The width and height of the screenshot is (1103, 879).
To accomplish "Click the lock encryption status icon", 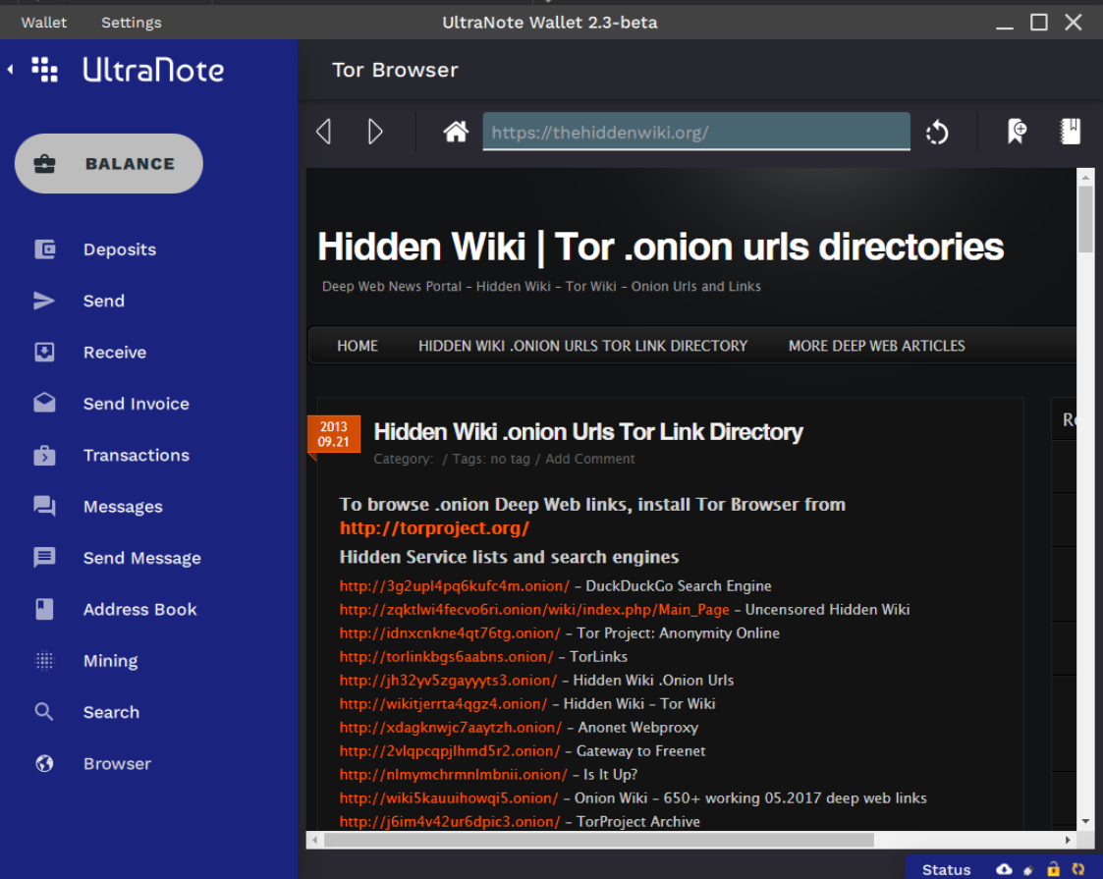I will click(x=1053, y=869).
